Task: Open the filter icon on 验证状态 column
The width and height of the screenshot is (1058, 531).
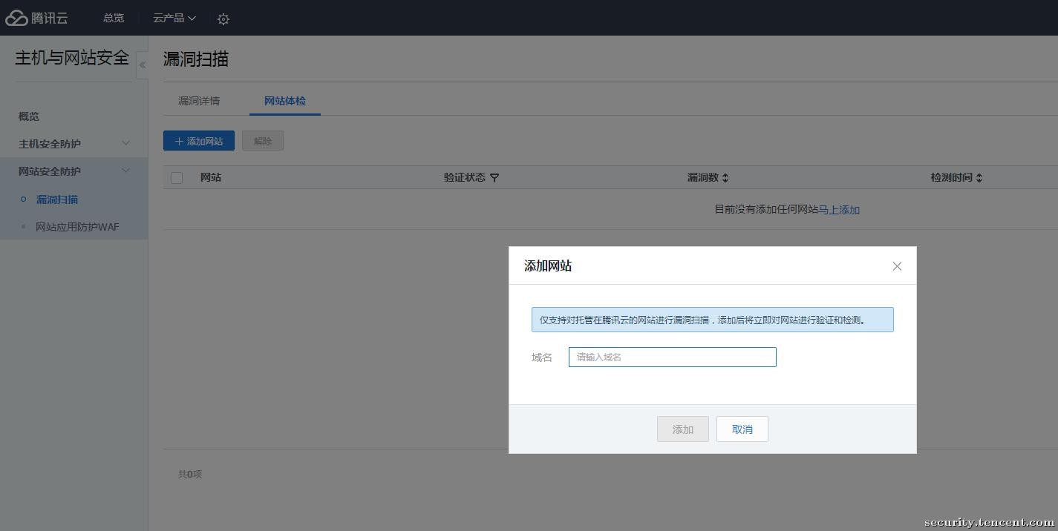Action: tap(494, 178)
